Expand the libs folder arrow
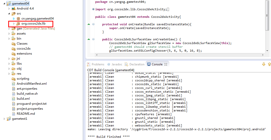This screenshot has height=140, width=271. click(x=9, y=64)
